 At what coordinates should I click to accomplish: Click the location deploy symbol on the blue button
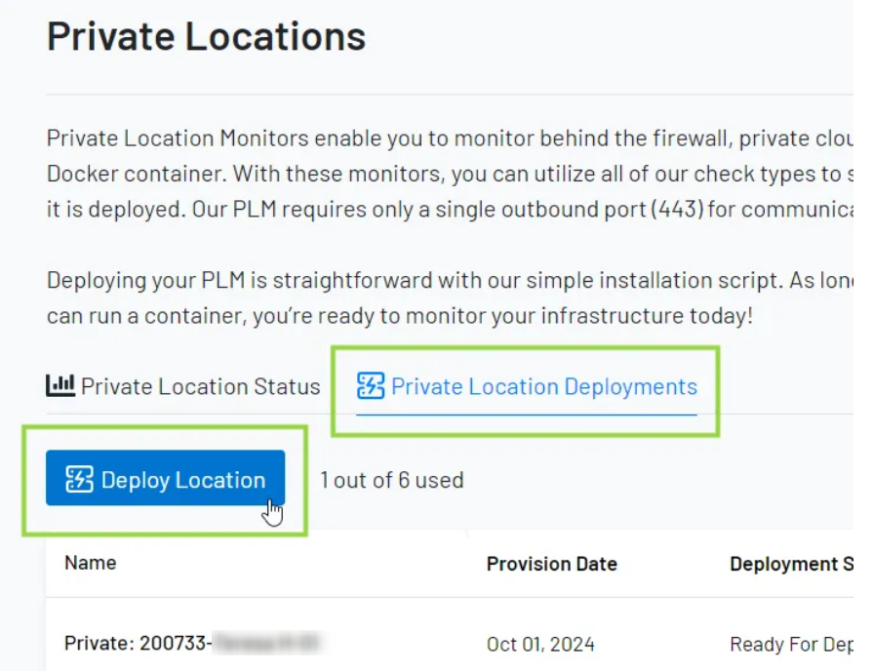(x=78, y=479)
